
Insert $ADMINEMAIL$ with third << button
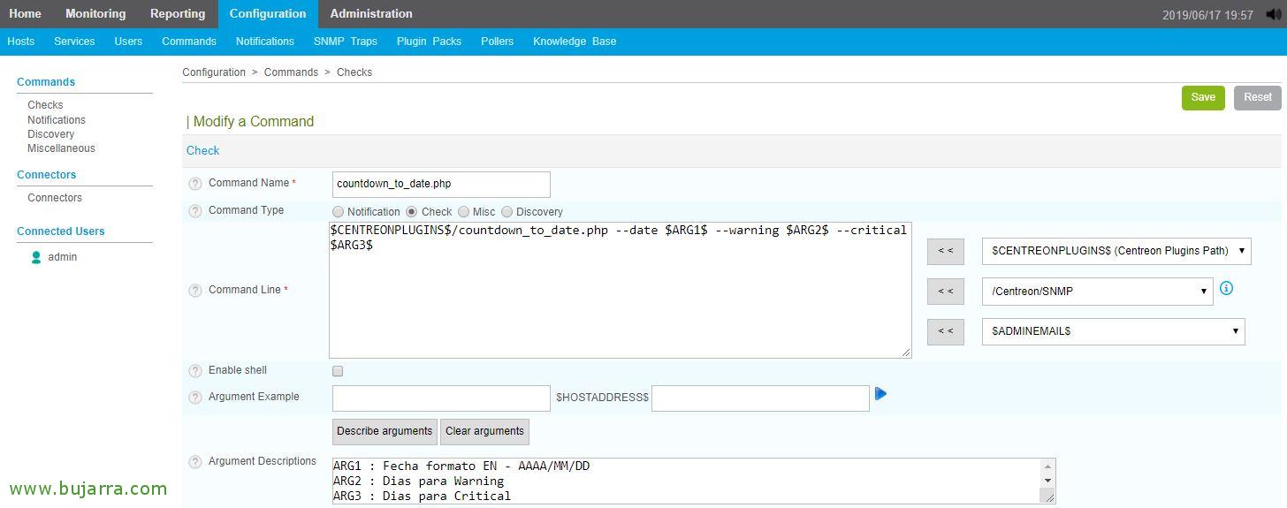pyautogui.click(x=946, y=331)
